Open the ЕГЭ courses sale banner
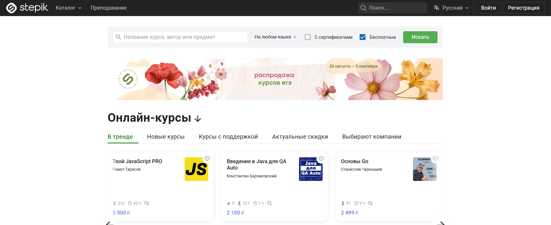This screenshot has height=225, width=551. 275,79
